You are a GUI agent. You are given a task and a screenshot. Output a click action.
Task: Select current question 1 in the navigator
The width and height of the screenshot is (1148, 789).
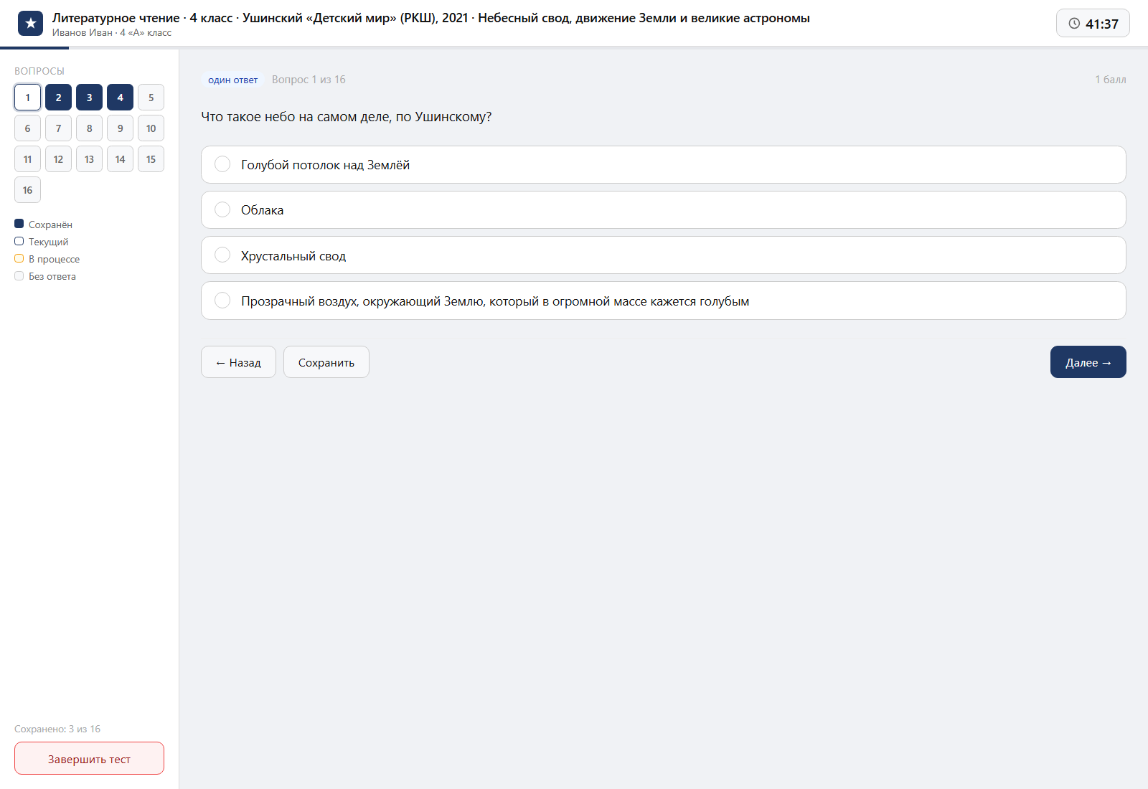pos(27,98)
